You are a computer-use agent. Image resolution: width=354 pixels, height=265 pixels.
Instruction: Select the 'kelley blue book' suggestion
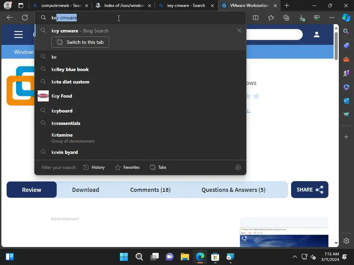click(140, 69)
